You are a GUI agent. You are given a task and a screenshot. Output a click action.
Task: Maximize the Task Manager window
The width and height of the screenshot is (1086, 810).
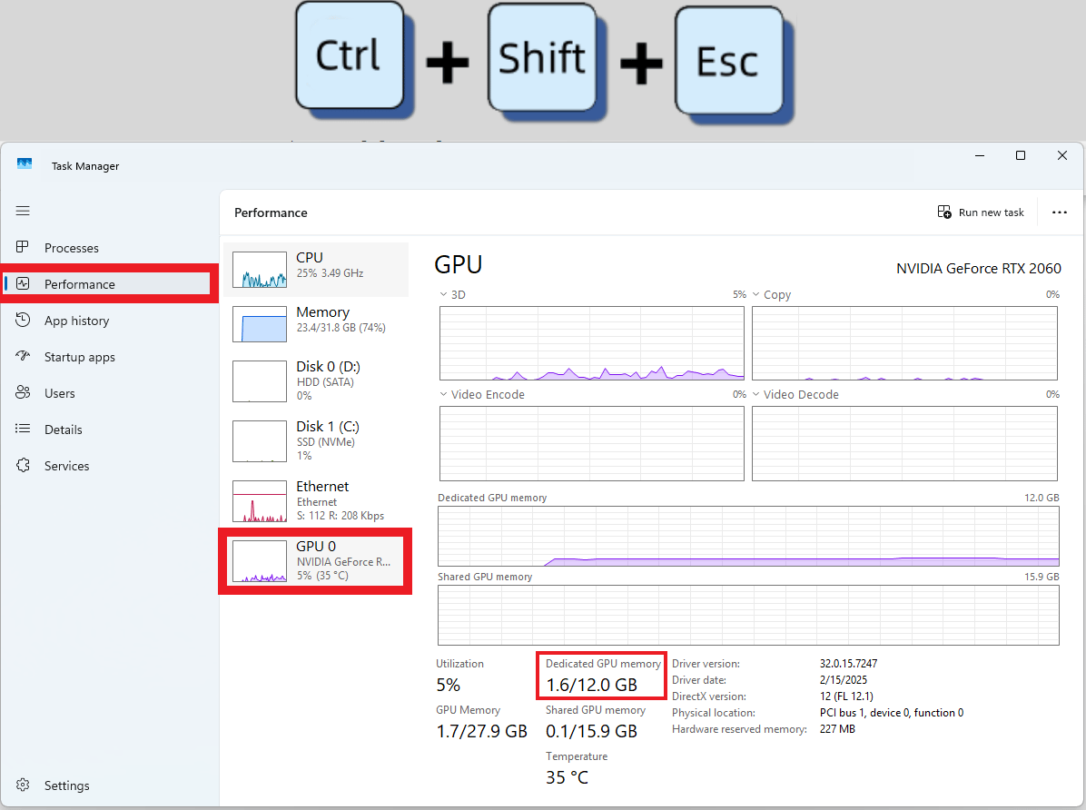click(x=1020, y=155)
